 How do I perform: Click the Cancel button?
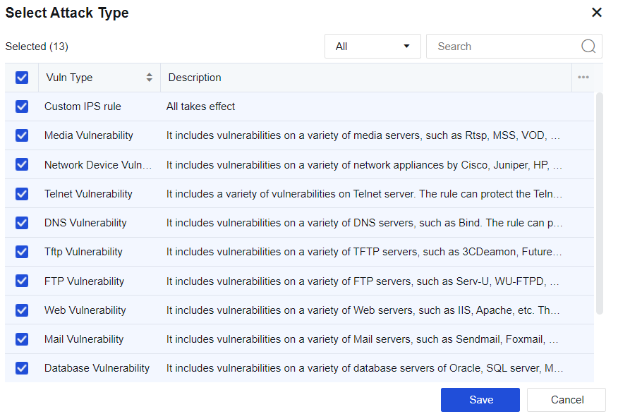566,400
